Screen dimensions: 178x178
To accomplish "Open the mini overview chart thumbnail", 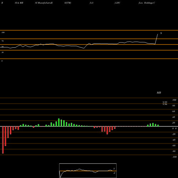I will coord(88,171).
